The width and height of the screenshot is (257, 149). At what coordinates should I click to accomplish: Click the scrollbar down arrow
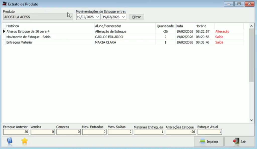coord(251,120)
